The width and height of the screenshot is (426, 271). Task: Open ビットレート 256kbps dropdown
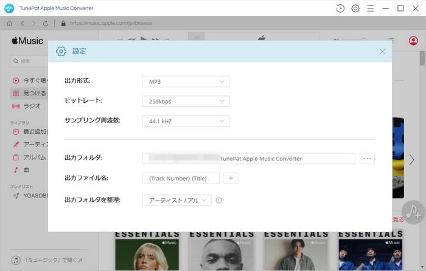[x=186, y=101]
